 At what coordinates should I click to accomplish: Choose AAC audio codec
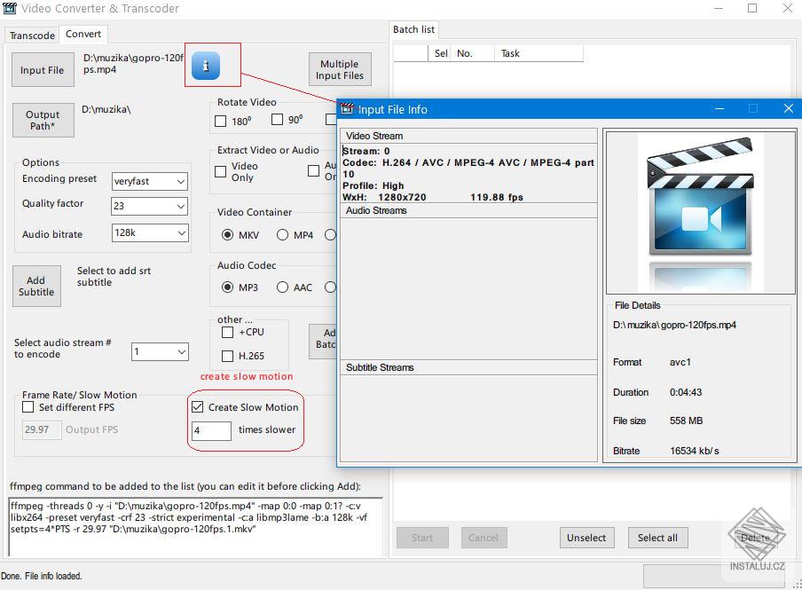pos(285,287)
